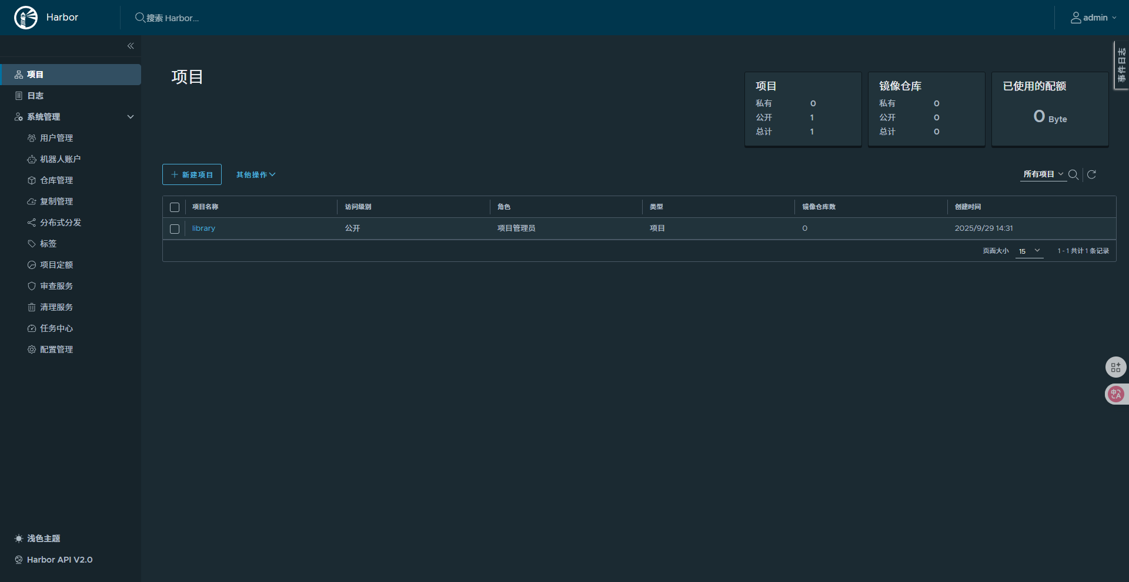Click the 项目定额 icon
Viewport: 1129px width, 582px height.
32,265
